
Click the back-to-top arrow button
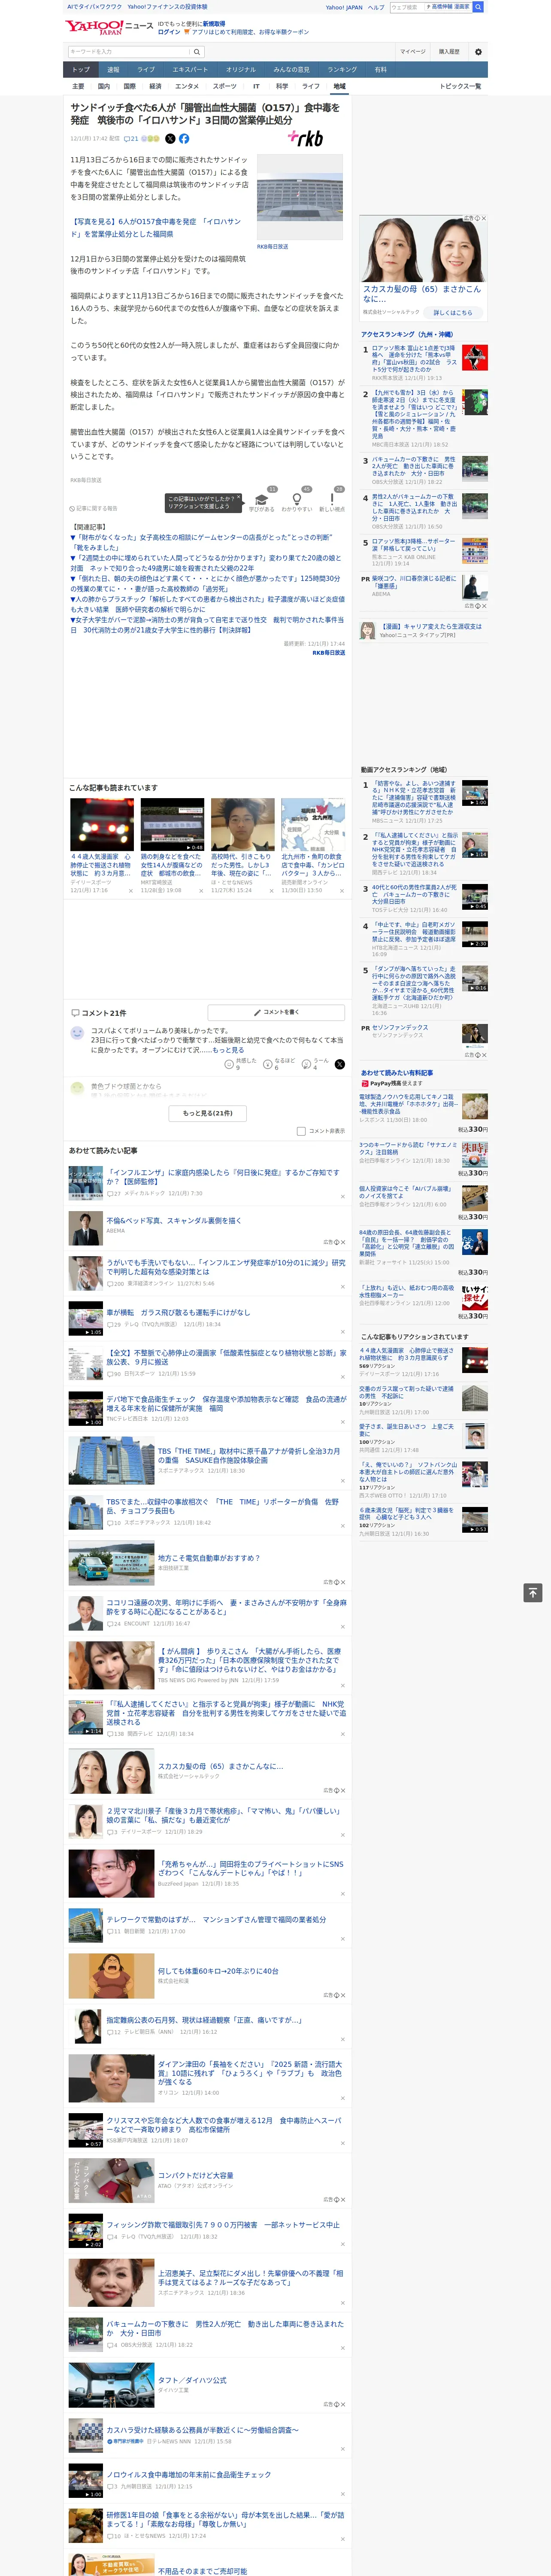533,1593
